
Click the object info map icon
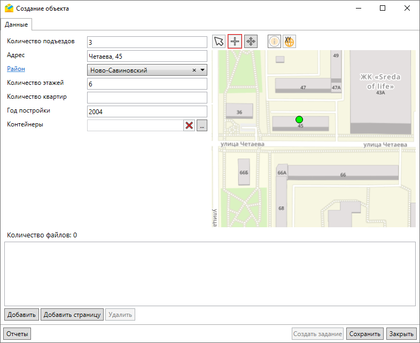point(274,42)
